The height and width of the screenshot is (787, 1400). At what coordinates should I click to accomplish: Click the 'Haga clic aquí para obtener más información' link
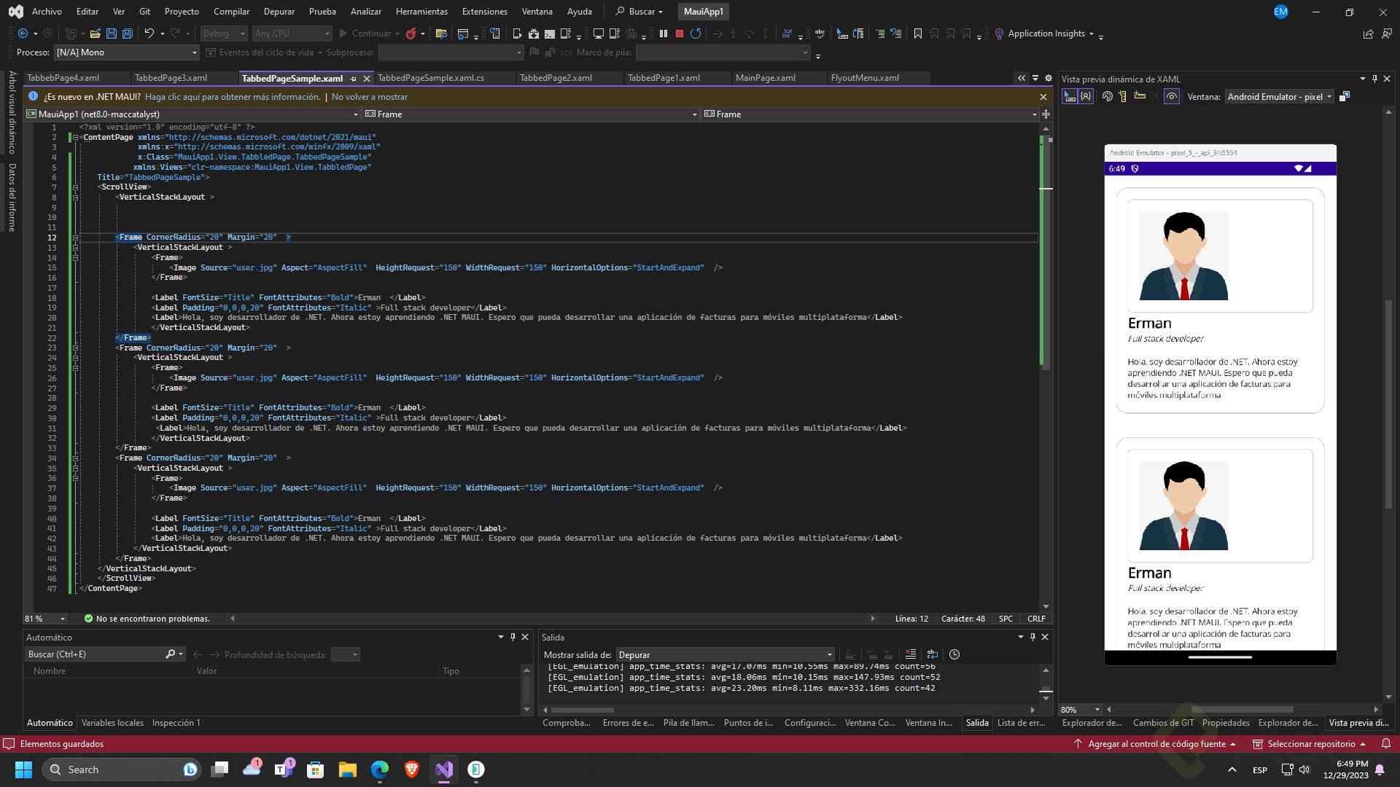233,97
